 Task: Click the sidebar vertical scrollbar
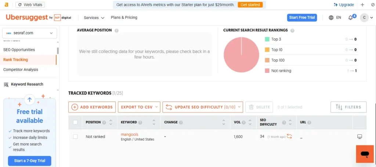(58, 51)
